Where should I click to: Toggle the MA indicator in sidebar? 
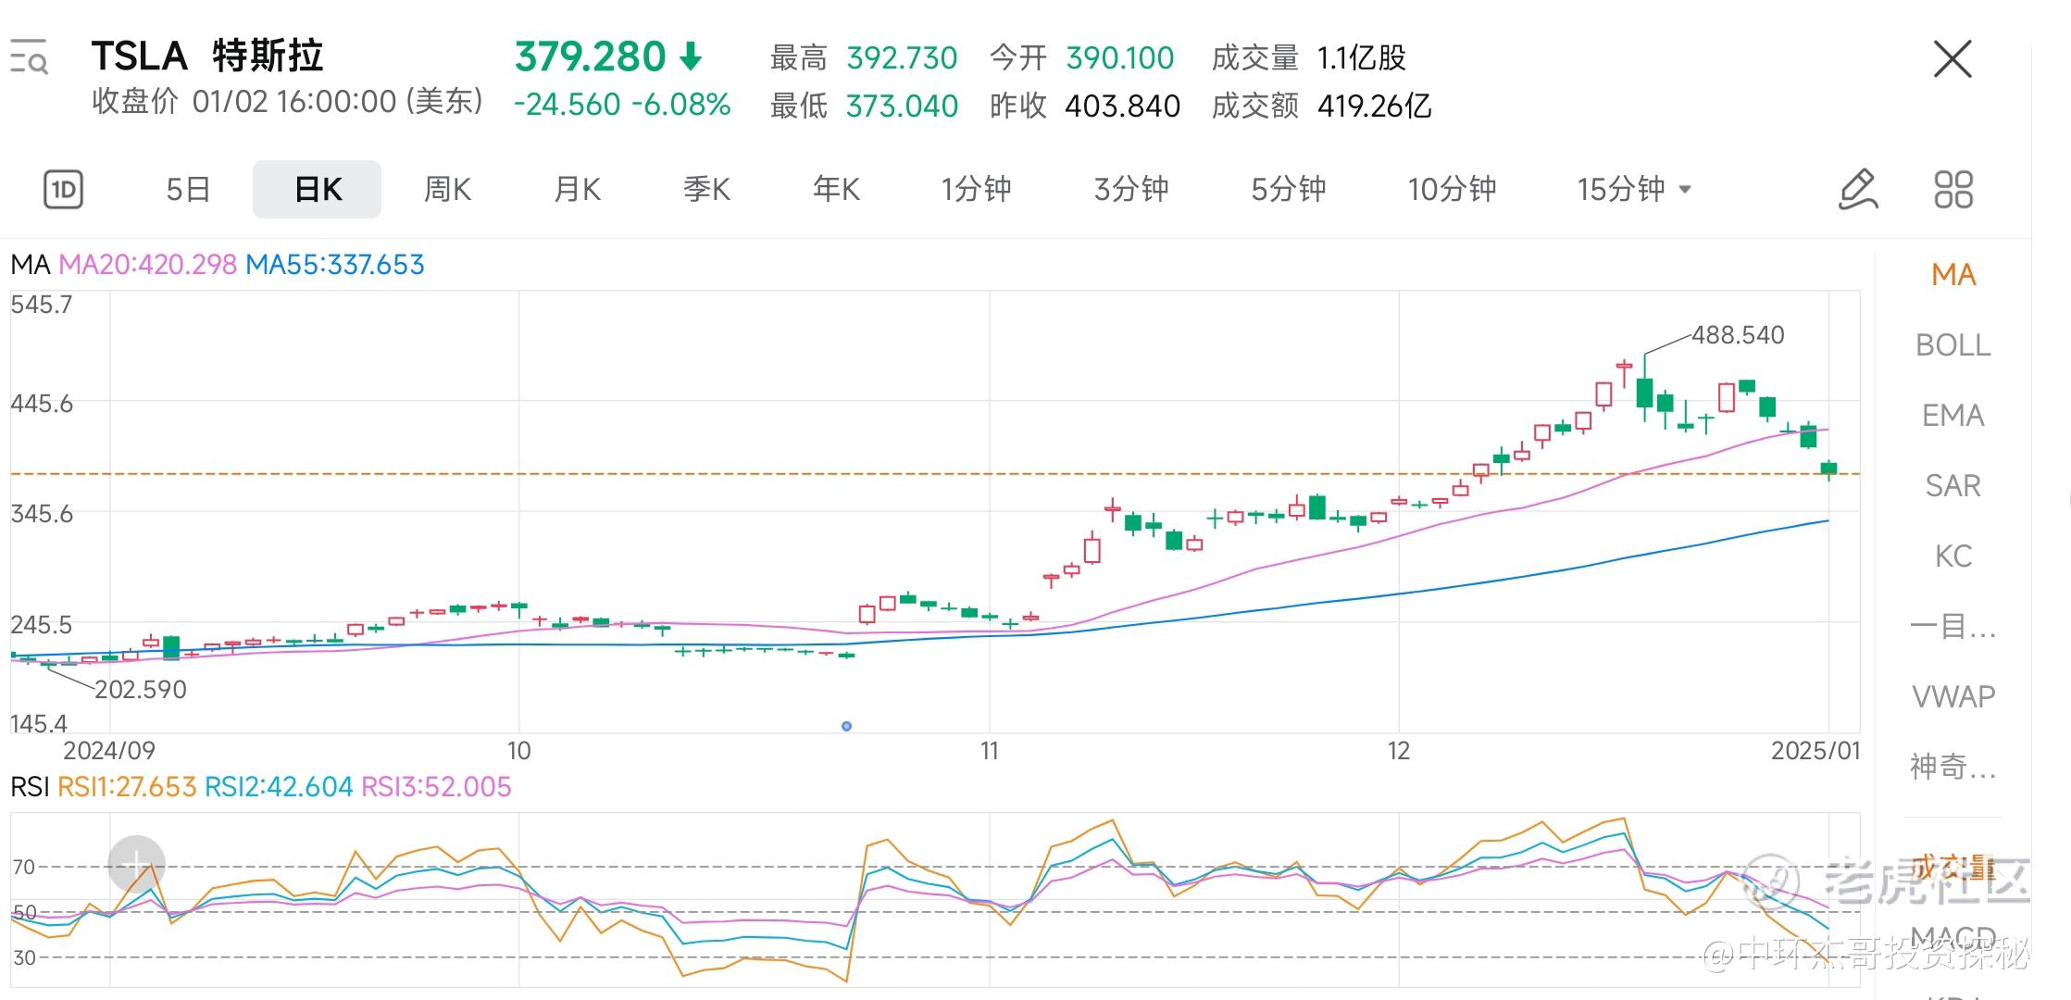(1953, 275)
